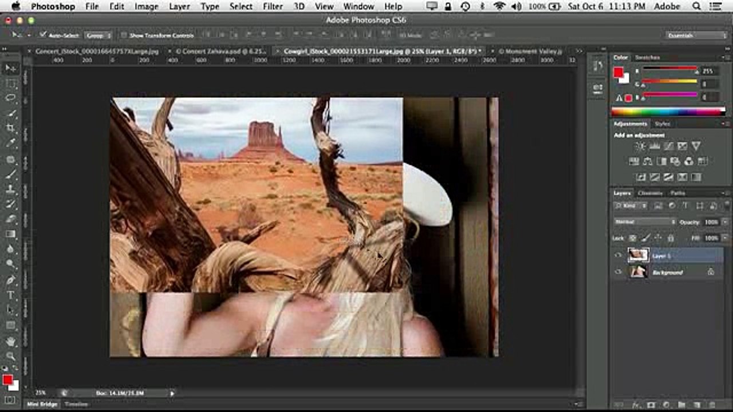This screenshot has width=733, height=412.
Task: Open the layer filter Kind dropdown
Action: [630, 205]
